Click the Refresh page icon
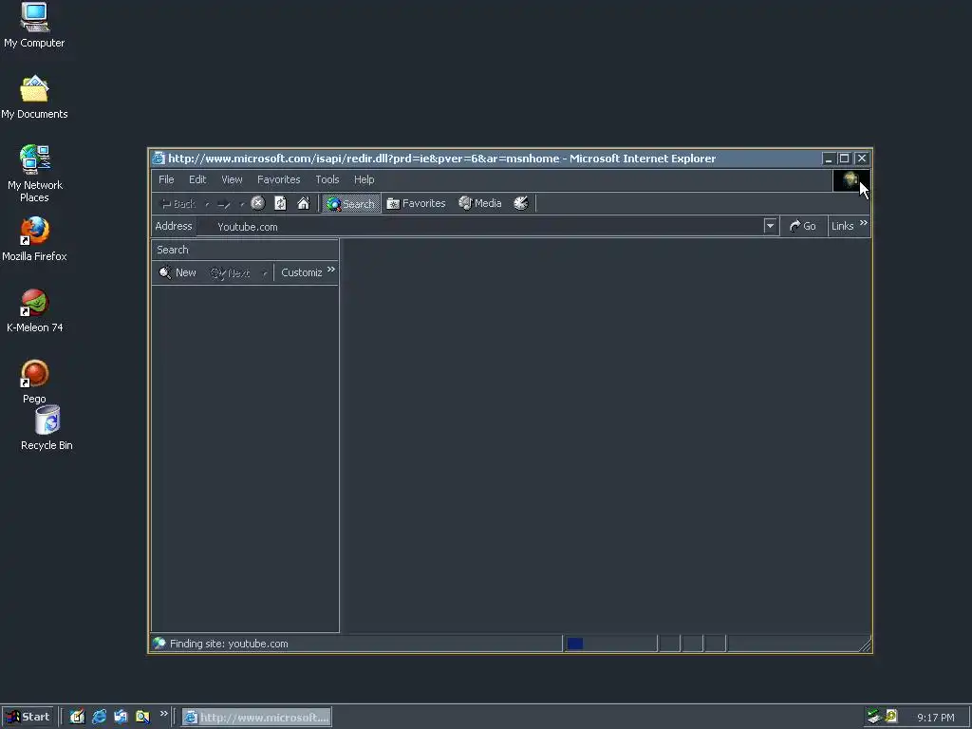Image resolution: width=972 pixels, height=729 pixels. point(280,203)
